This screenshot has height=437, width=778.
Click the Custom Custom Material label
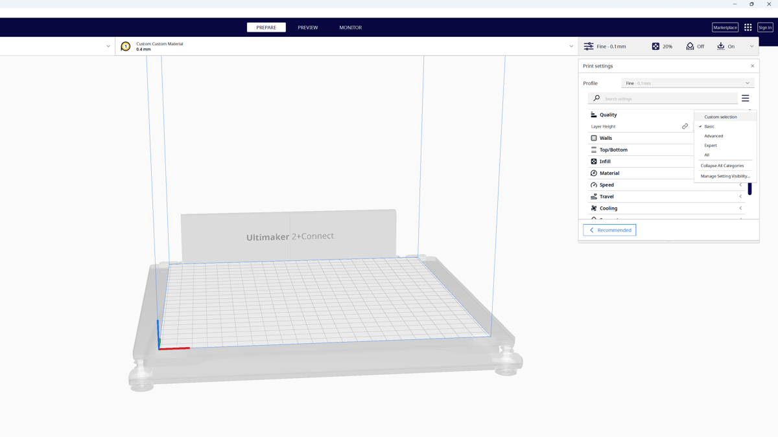159,44
